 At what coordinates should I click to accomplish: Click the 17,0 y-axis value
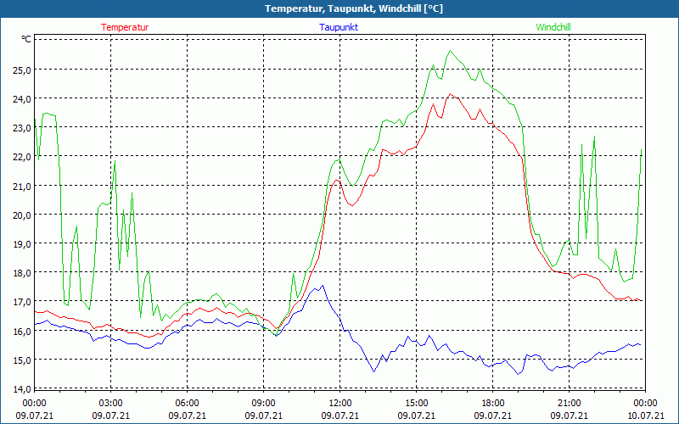click(22, 302)
